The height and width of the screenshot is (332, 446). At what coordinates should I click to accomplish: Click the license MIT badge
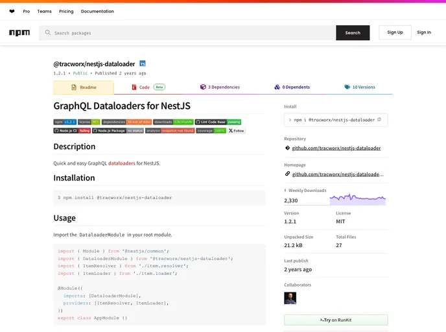(89, 122)
